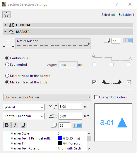
Task: Check the right segment marker checkbox
Action: click(x=129, y=65)
